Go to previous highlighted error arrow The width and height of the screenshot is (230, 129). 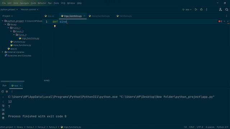[x=224, y=21]
